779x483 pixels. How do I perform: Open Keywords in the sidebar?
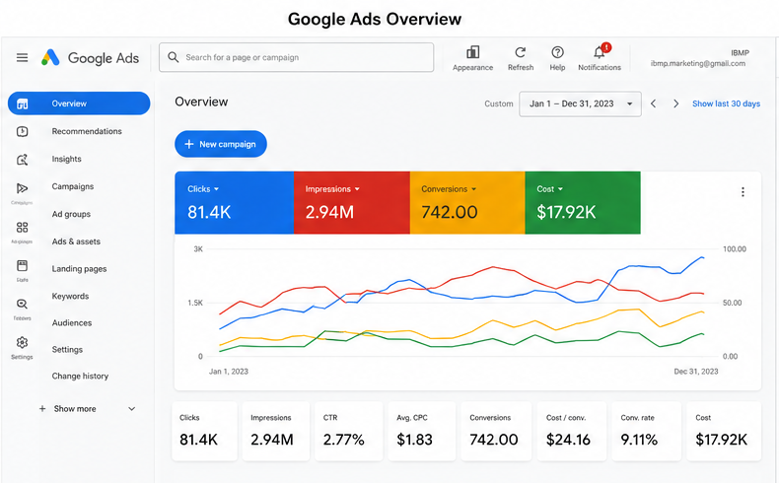(x=70, y=296)
